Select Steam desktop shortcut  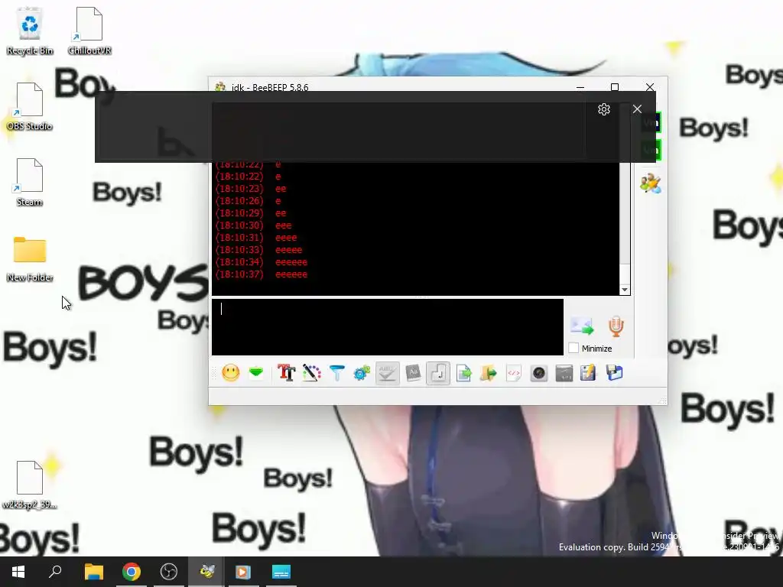point(30,183)
